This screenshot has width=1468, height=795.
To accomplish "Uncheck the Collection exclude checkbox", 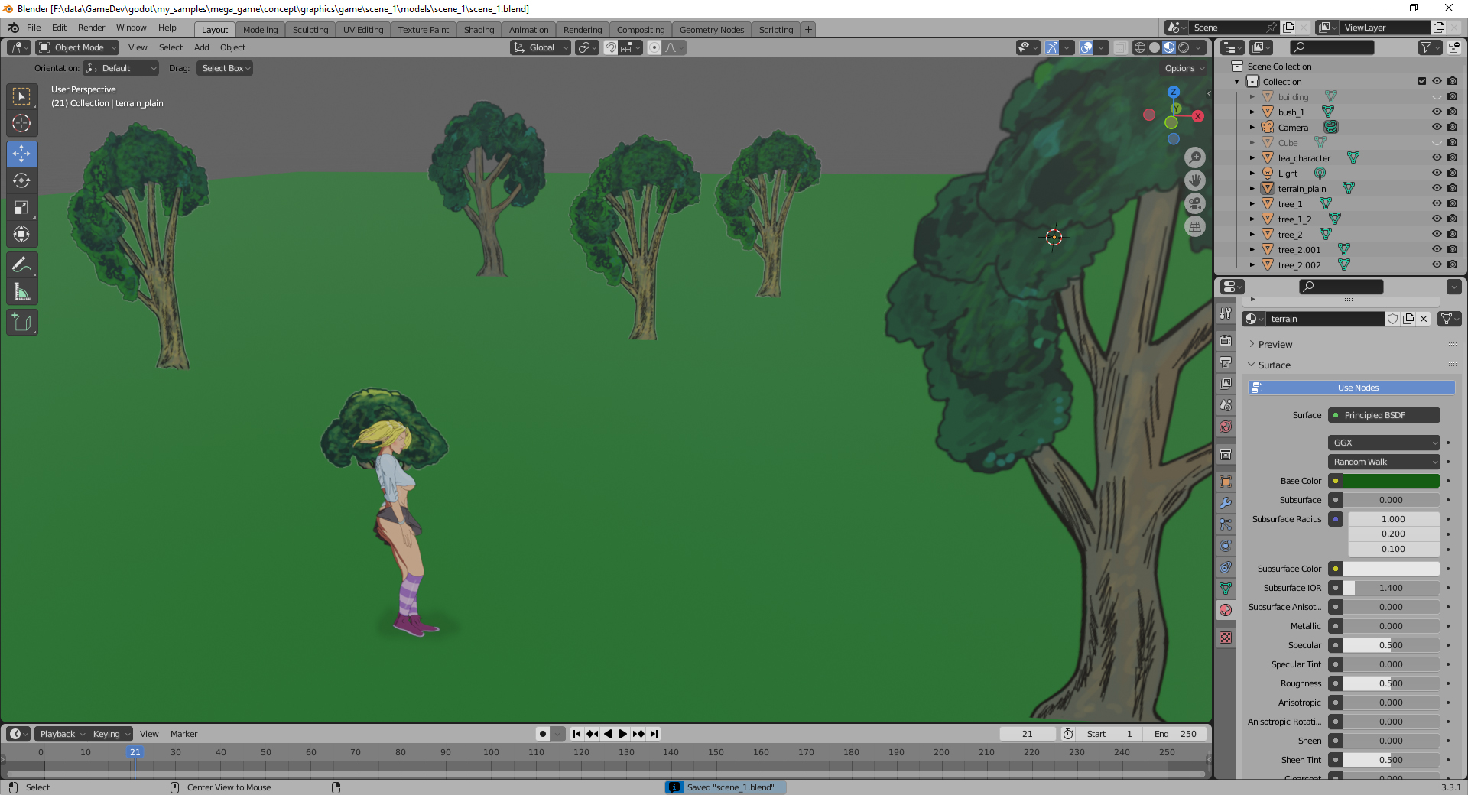I will click(x=1422, y=81).
